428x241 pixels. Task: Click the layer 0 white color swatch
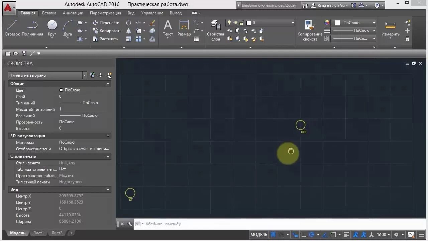[249, 23]
